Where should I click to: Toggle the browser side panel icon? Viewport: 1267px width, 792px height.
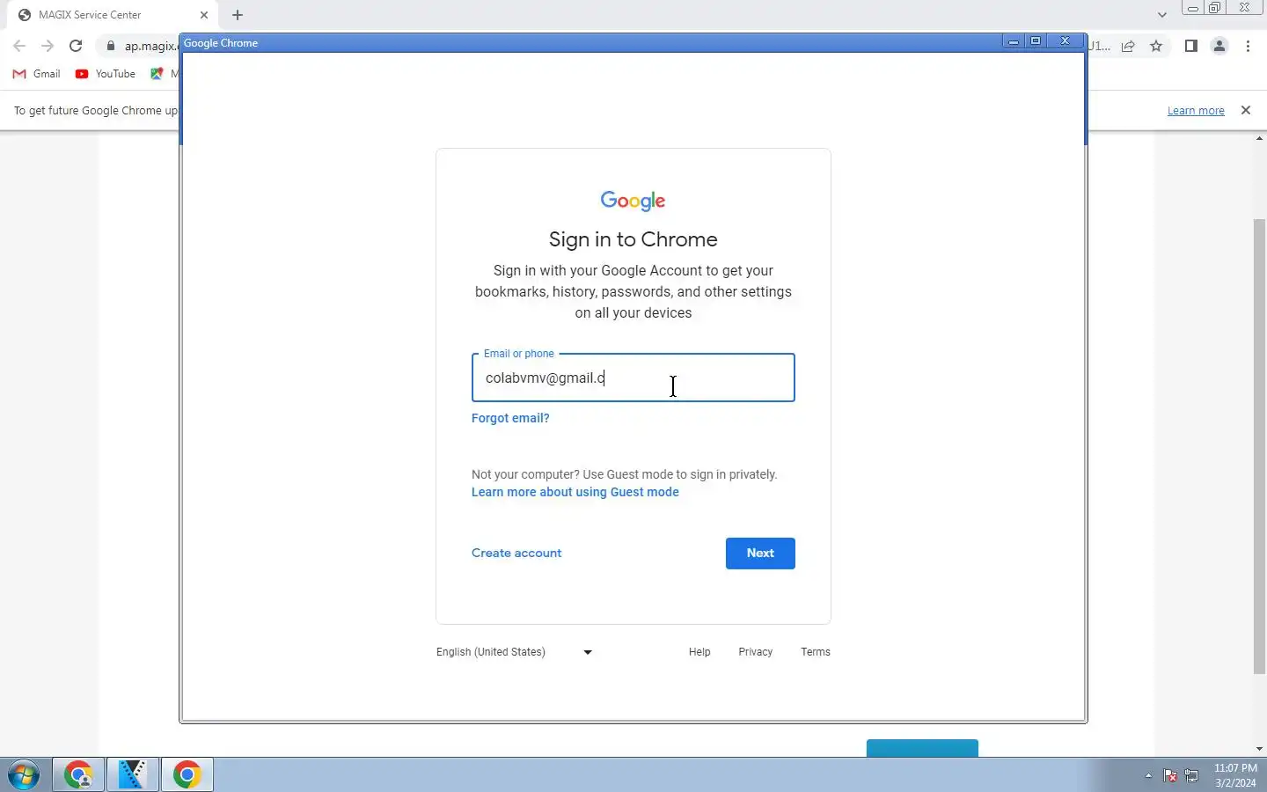(x=1191, y=46)
